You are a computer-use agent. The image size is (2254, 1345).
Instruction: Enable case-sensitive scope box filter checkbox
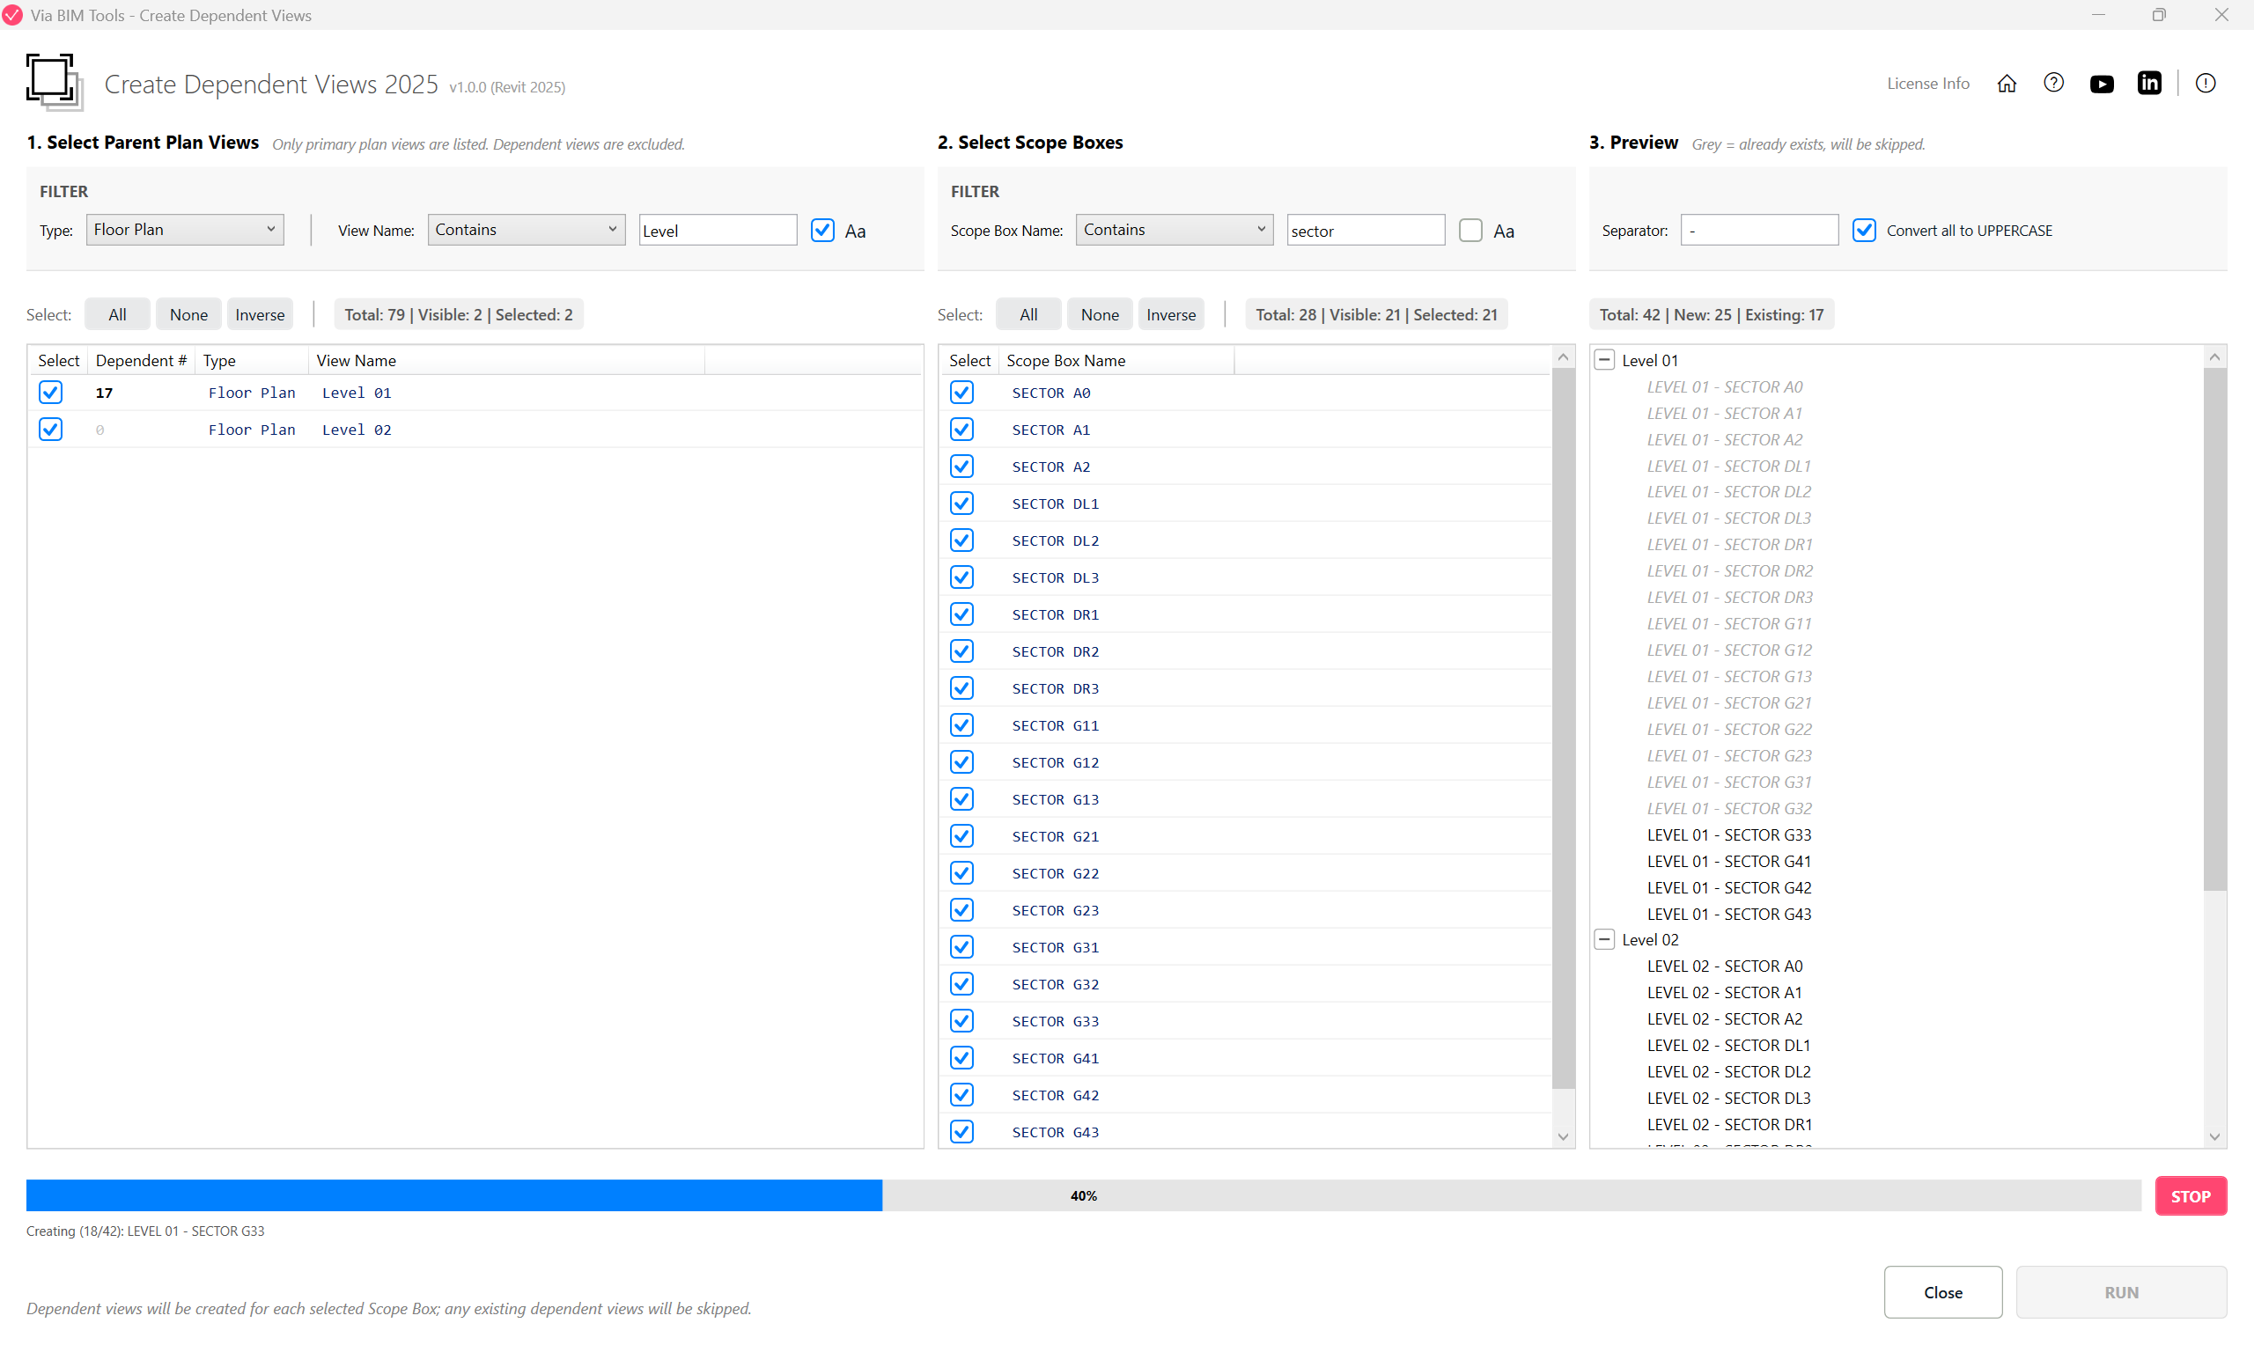point(1470,231)
